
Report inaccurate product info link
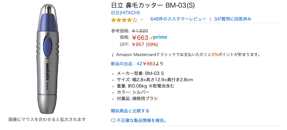[142, 120]
